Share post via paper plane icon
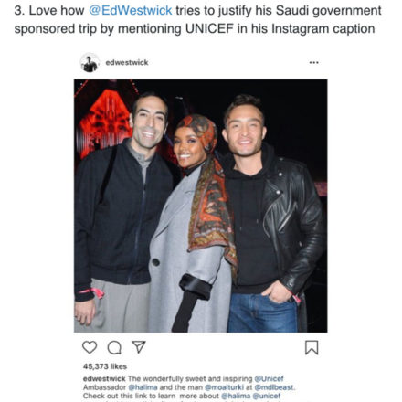 [139, 346]
